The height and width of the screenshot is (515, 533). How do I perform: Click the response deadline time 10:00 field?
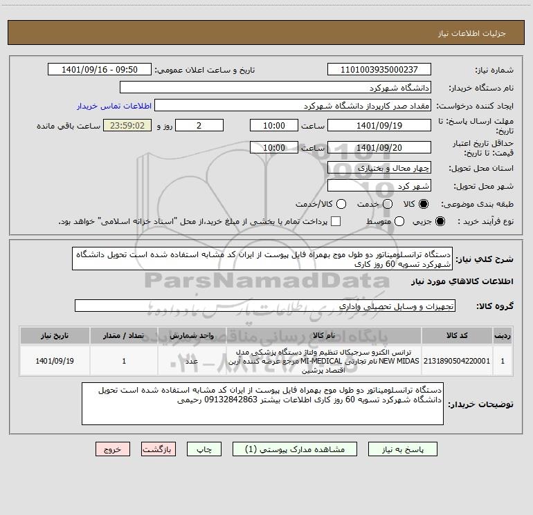(x=274, y=125)
